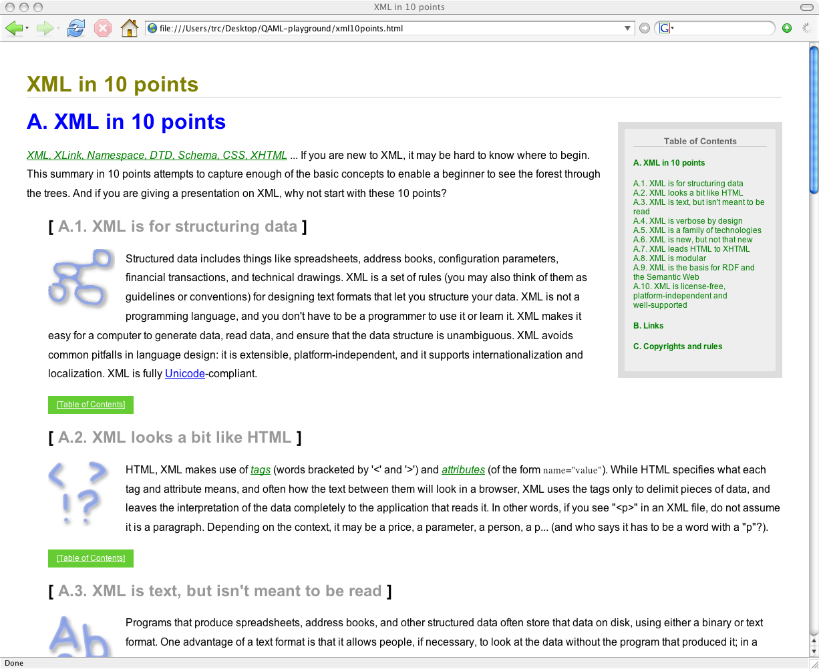Click the angle brackets question mark image
The image size is (819, 669).
(x=79, y=493)
